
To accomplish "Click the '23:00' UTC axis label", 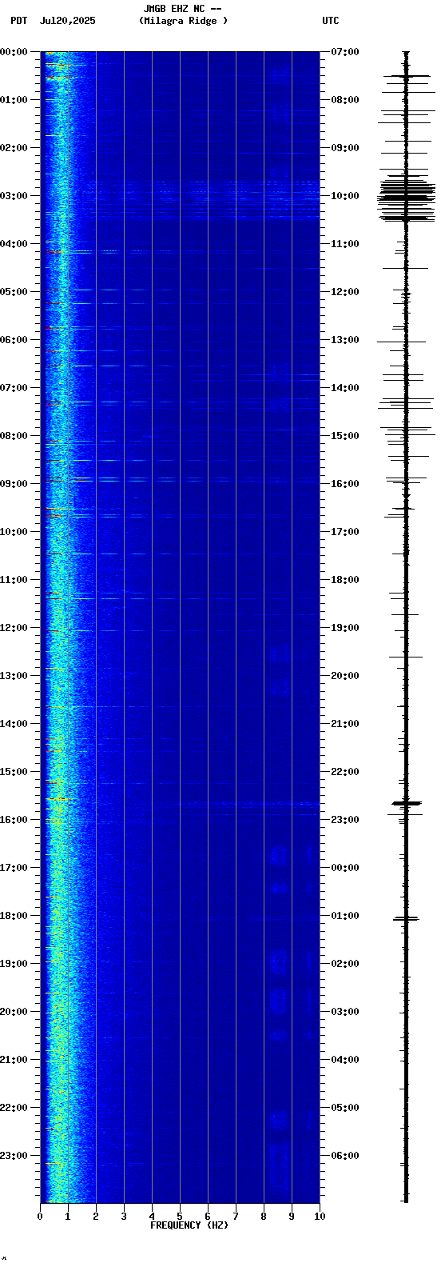I will tap(345, 820).
